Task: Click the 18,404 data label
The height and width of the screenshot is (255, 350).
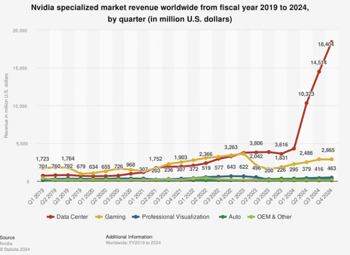Action: (325, 45)
